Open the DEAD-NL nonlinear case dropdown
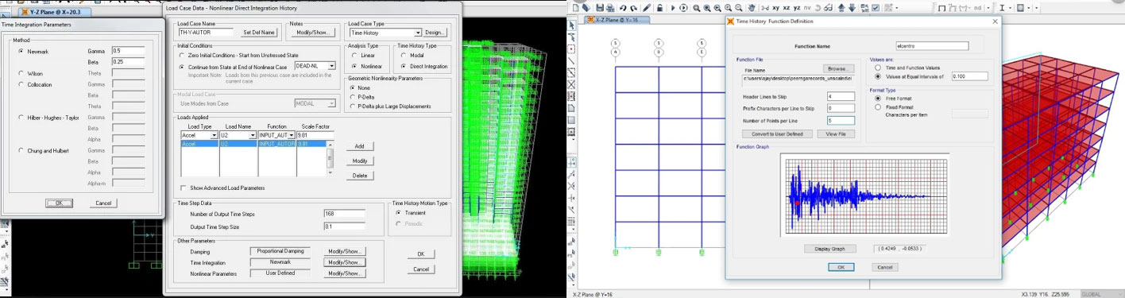This screenshot has height=298, width=1125. coord(331,66)
